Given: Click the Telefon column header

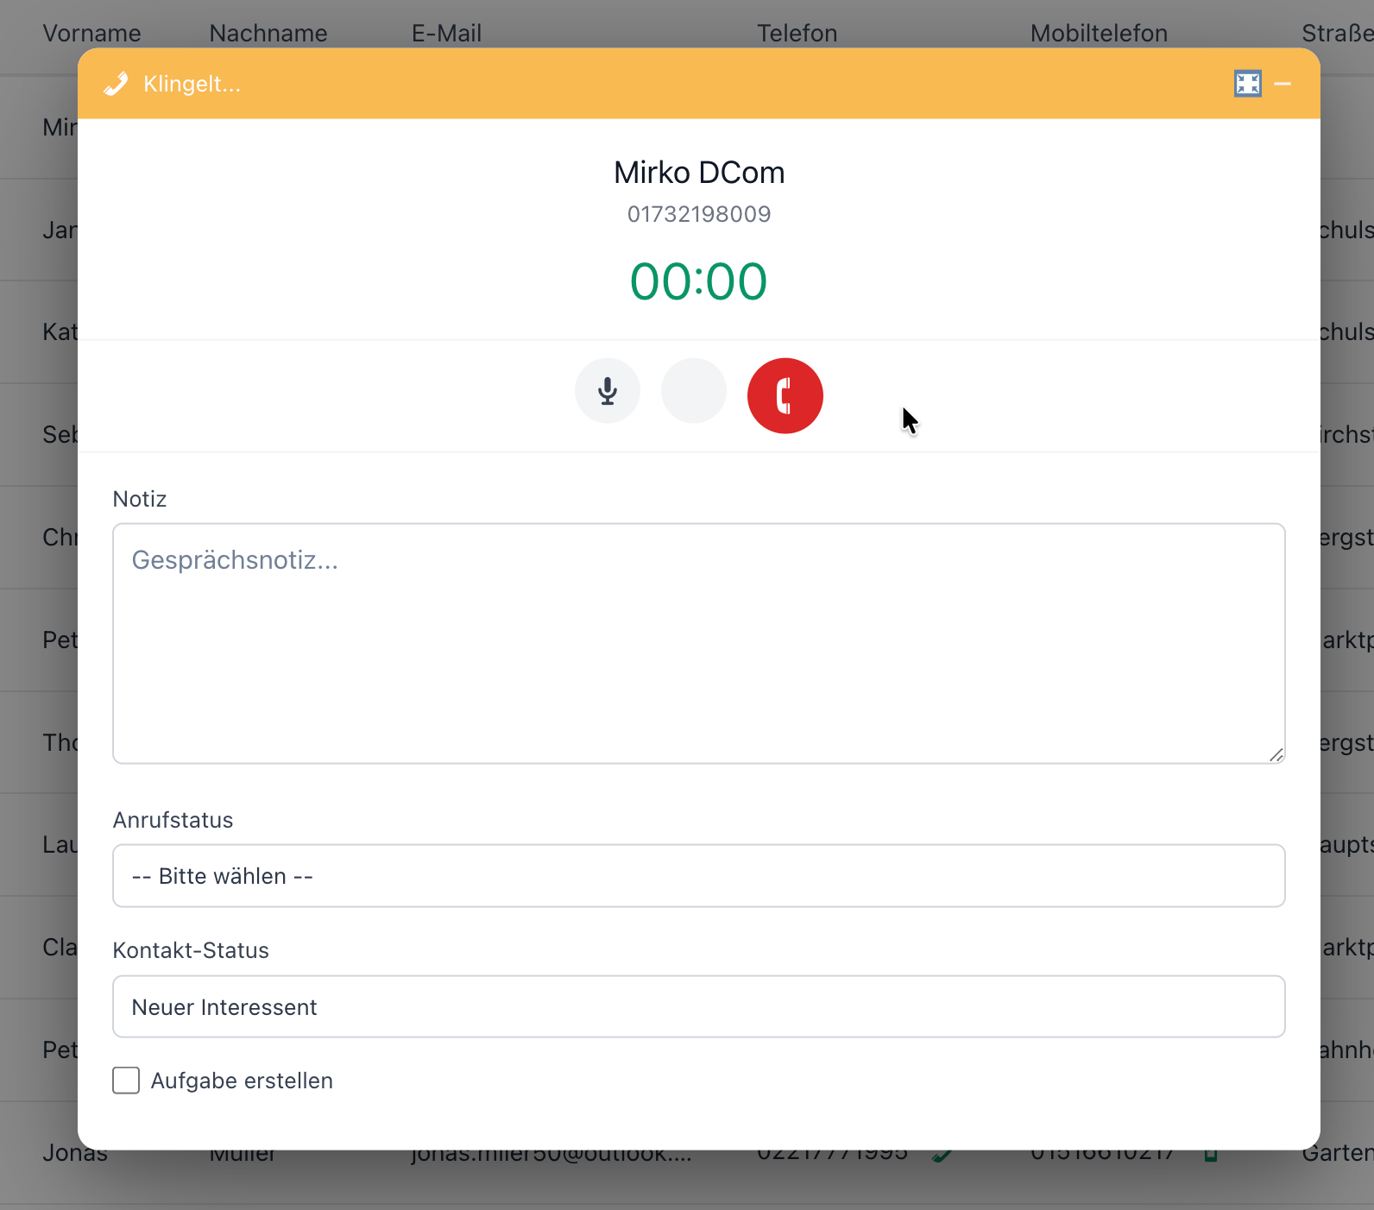Looking at the screenshot, I should (797, 33).
